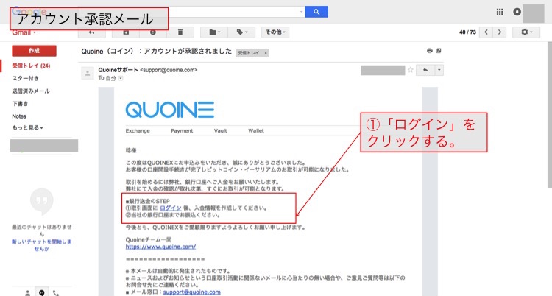
Task: Click the 作成 compose button
Action: [34, 51]
